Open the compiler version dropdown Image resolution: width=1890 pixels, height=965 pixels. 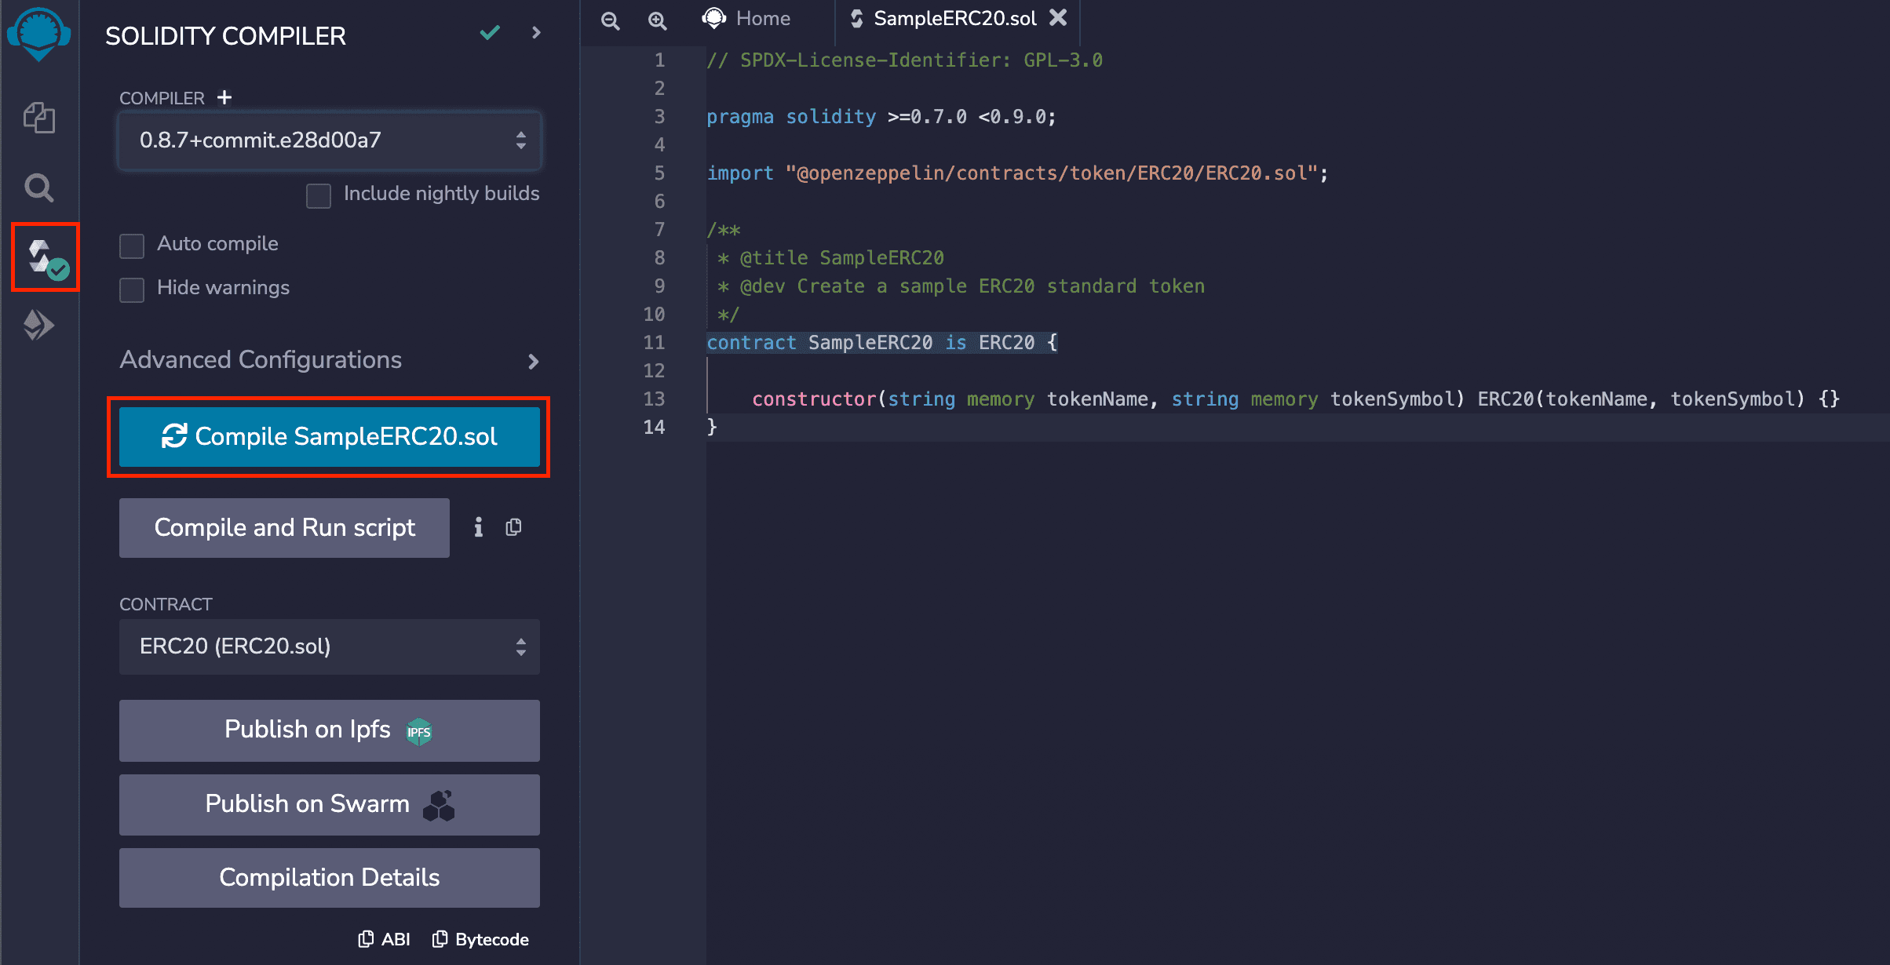pos(329,140)
